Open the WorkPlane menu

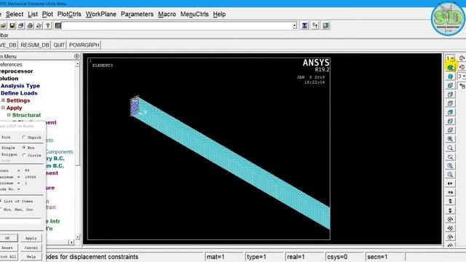[101, 15]
